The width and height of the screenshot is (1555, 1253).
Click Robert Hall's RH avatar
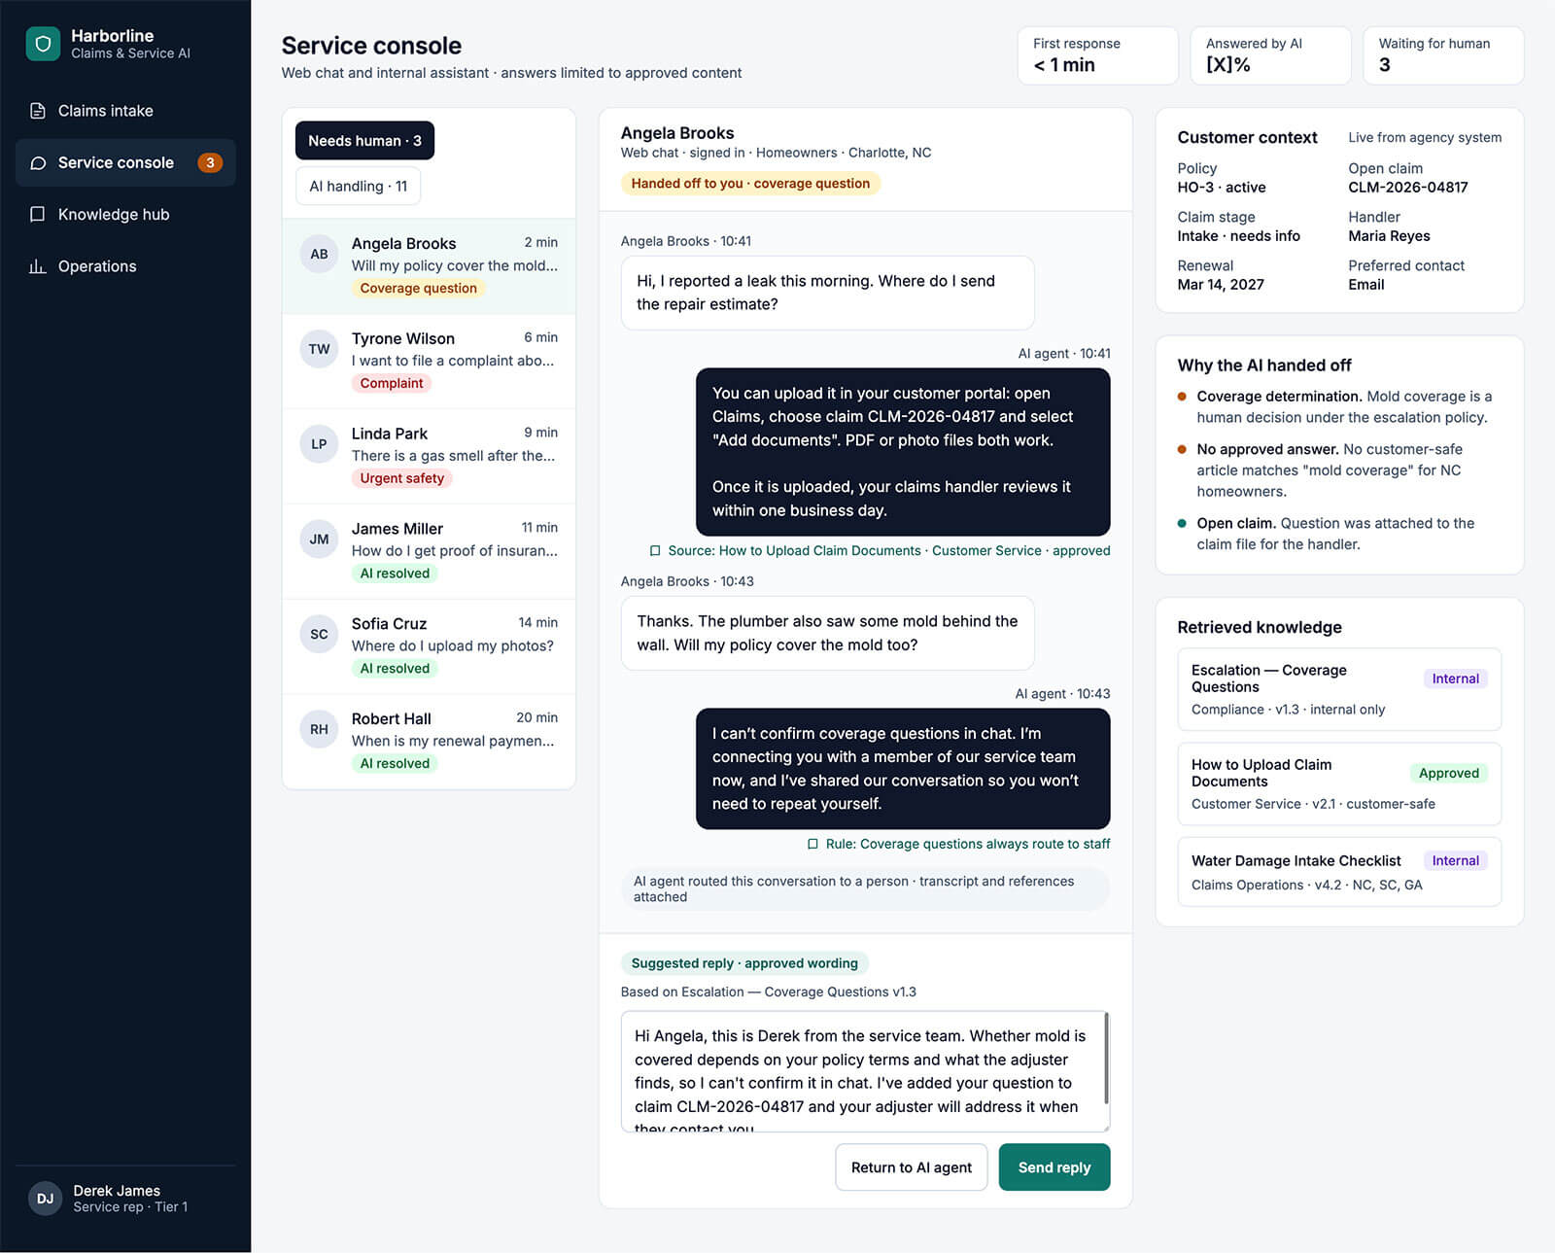click(x=319, y=729)
